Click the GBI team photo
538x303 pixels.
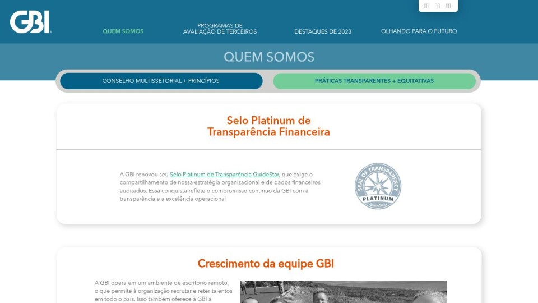pos(343,292)
